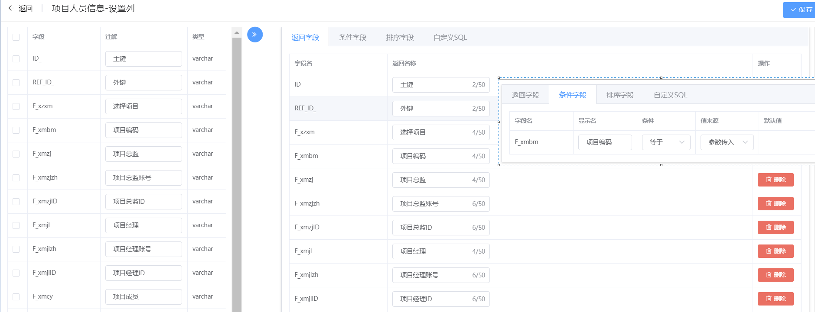This screenshot has height=312, width=815.
Task: Click the 项目编码 display name input in condition row
Action: click(x=605, y=142)
